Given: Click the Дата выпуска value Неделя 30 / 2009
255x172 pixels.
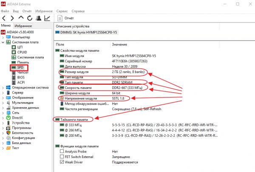Looking at the screenshot, I should 125,67.
